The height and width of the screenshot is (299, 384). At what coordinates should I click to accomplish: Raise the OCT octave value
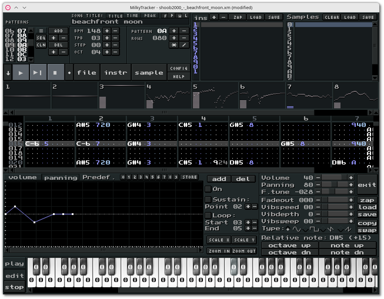tap(107, 52)
